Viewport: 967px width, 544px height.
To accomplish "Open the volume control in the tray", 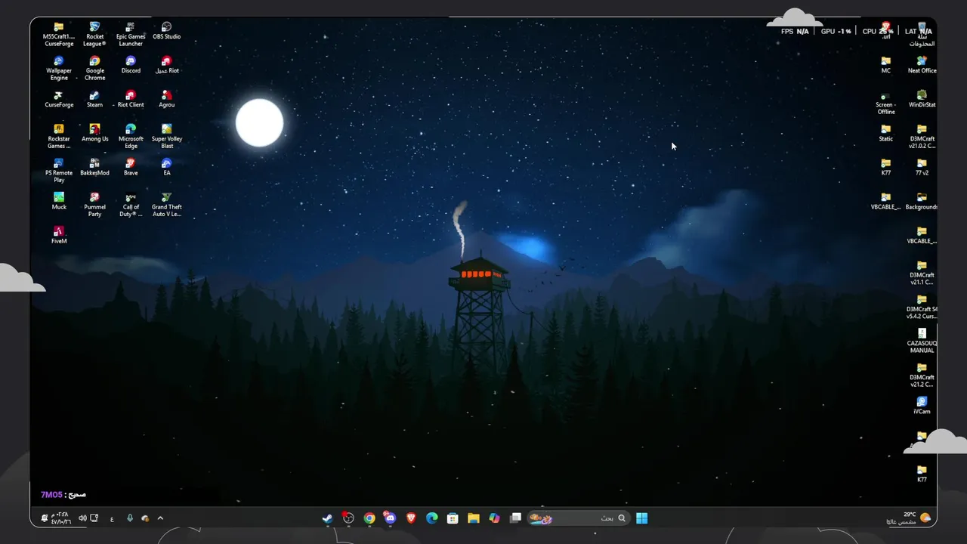I will (82, 518).
